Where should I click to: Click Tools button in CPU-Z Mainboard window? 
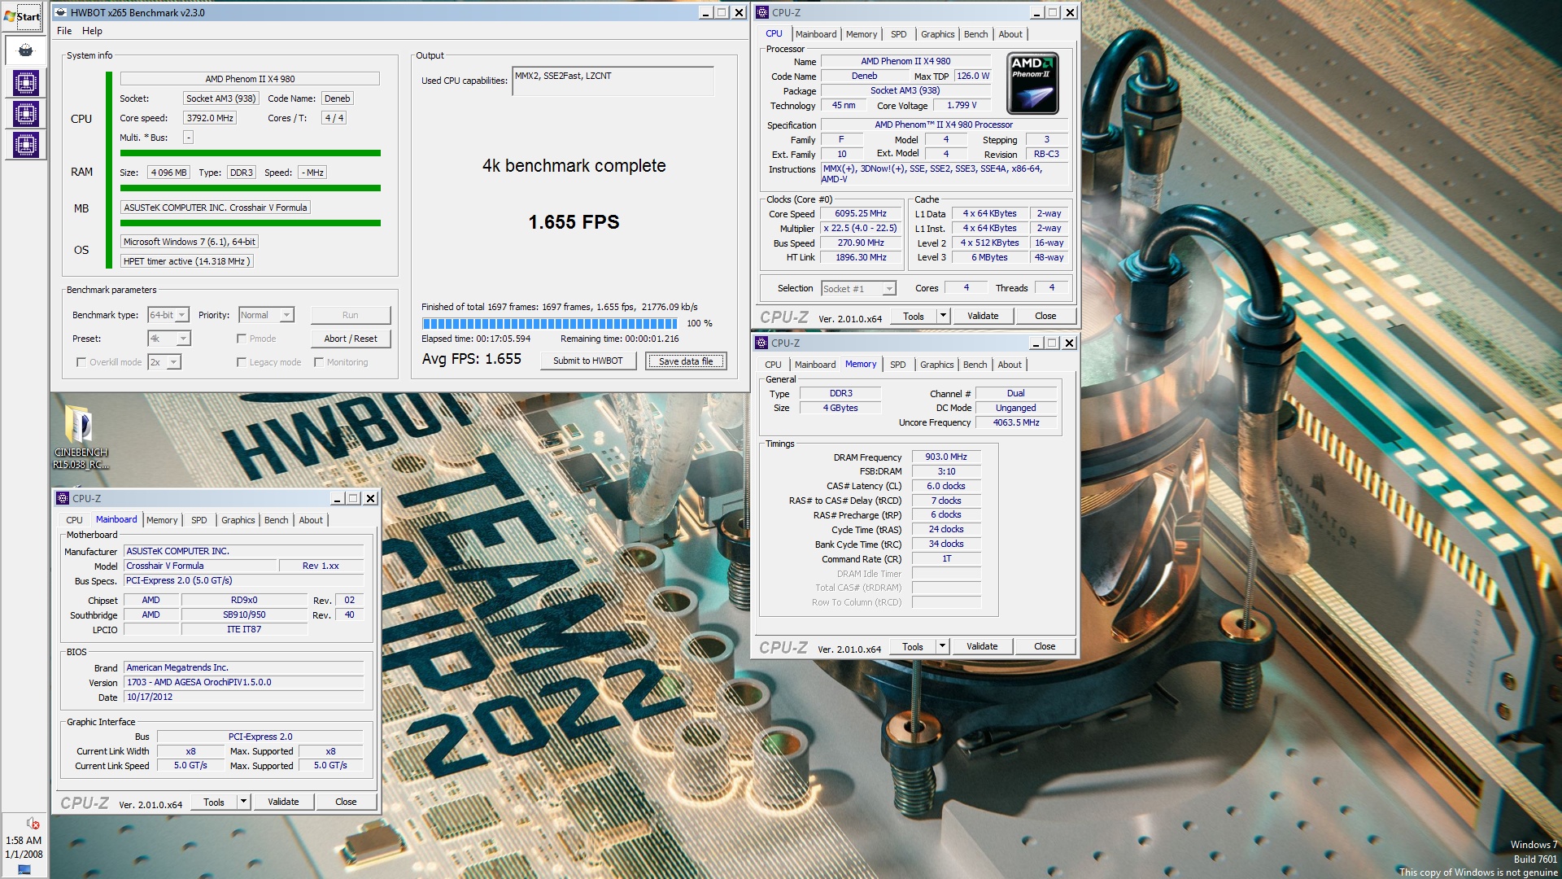tap(214, 802)
